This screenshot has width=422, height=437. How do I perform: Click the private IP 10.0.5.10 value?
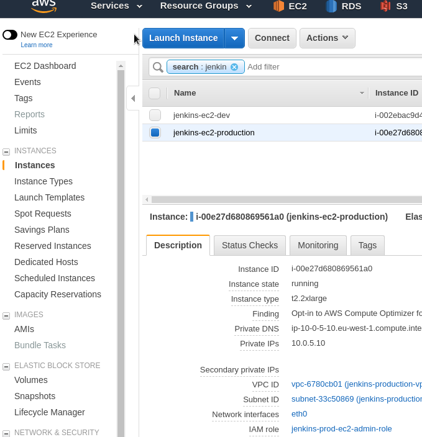308,343
